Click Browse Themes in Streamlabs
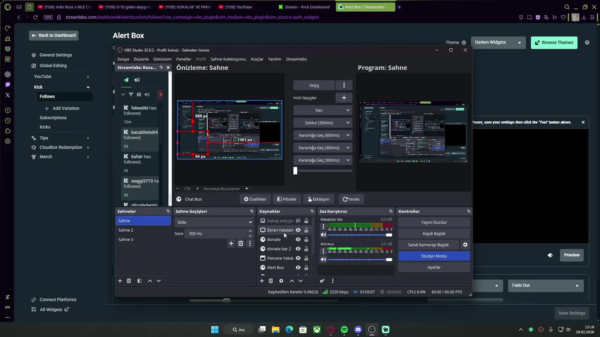 point(554,43)
